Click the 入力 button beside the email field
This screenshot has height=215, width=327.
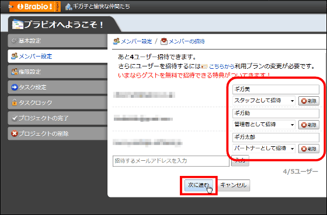pyautogui.click(x=240, y=161)
